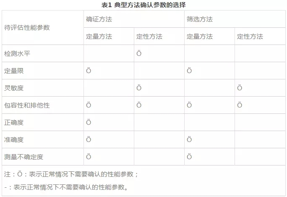287x197 pixels.
Task: Click the Ö mark in 正确度 row
Action: point(89,122)
